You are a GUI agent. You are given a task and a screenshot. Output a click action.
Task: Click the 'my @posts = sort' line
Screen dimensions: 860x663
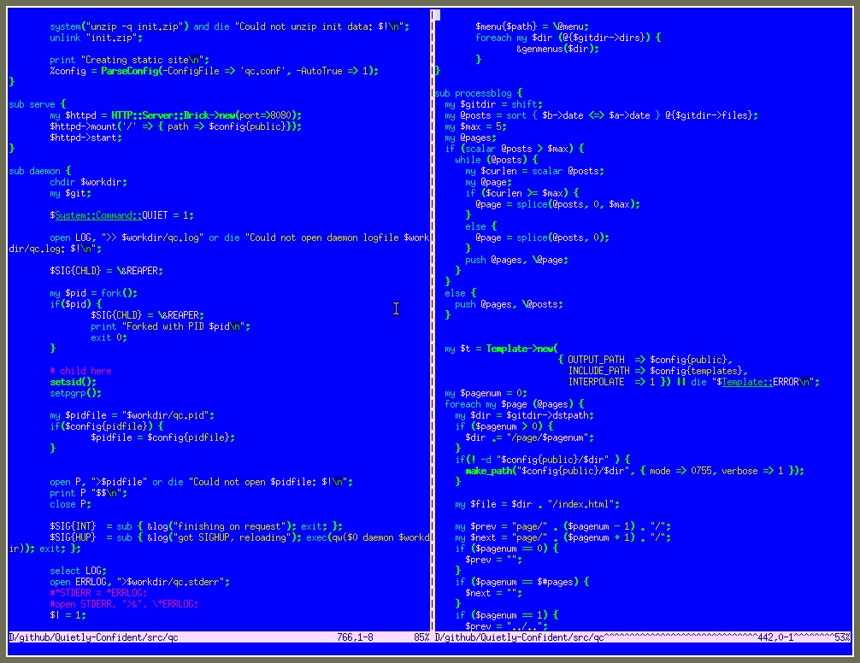(602, 115)
